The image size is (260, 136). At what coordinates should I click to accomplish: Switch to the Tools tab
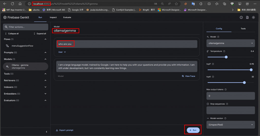[x=243, y=28]
